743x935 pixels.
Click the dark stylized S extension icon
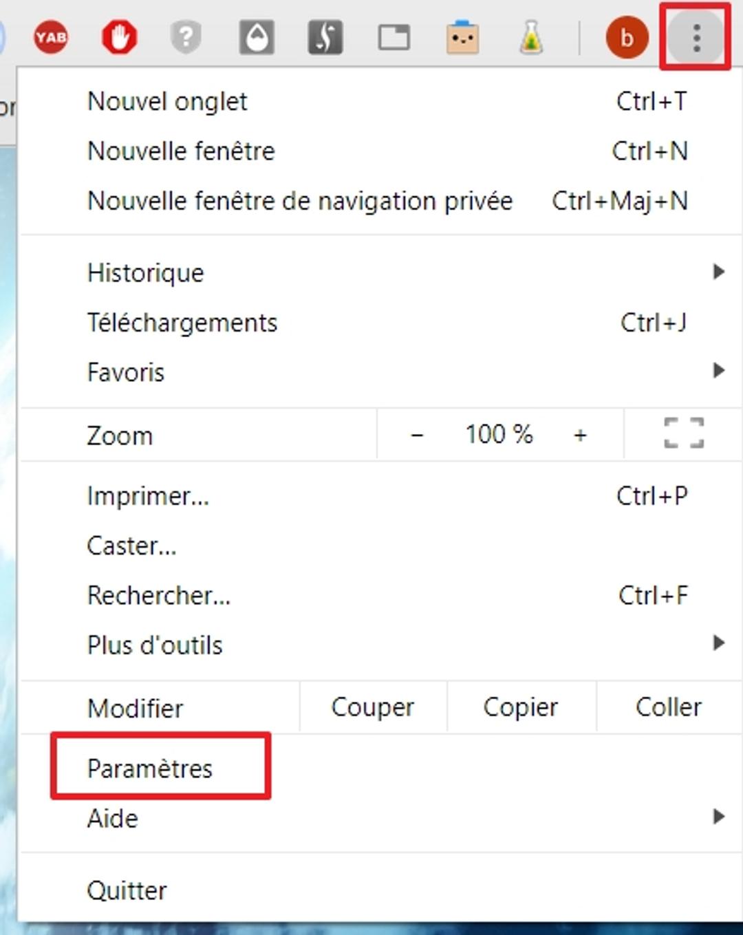click(325, 37)
